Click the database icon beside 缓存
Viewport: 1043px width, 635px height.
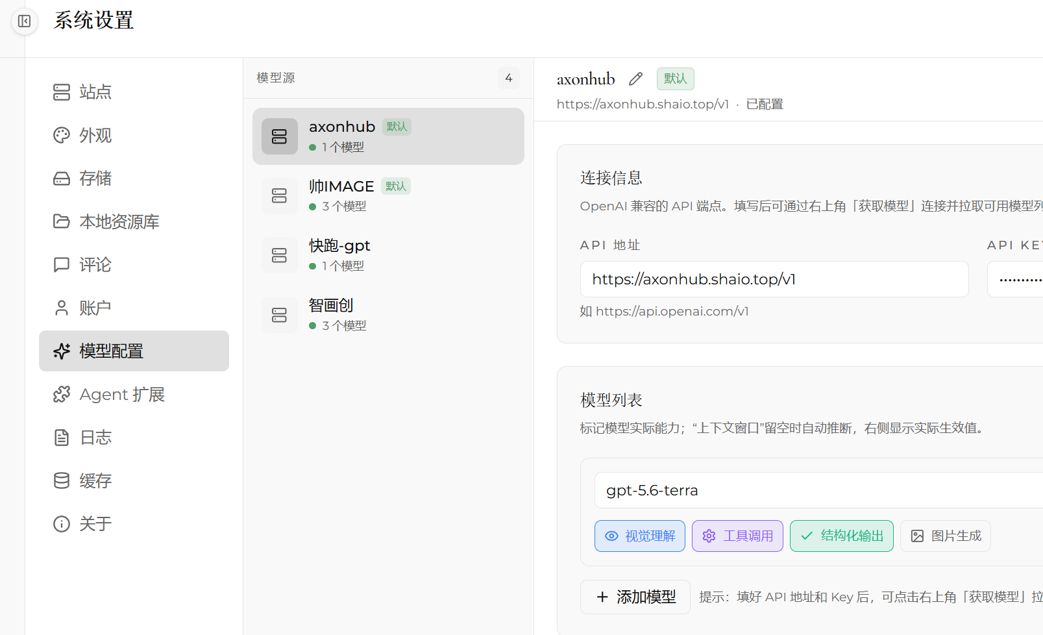pos(62,480)
